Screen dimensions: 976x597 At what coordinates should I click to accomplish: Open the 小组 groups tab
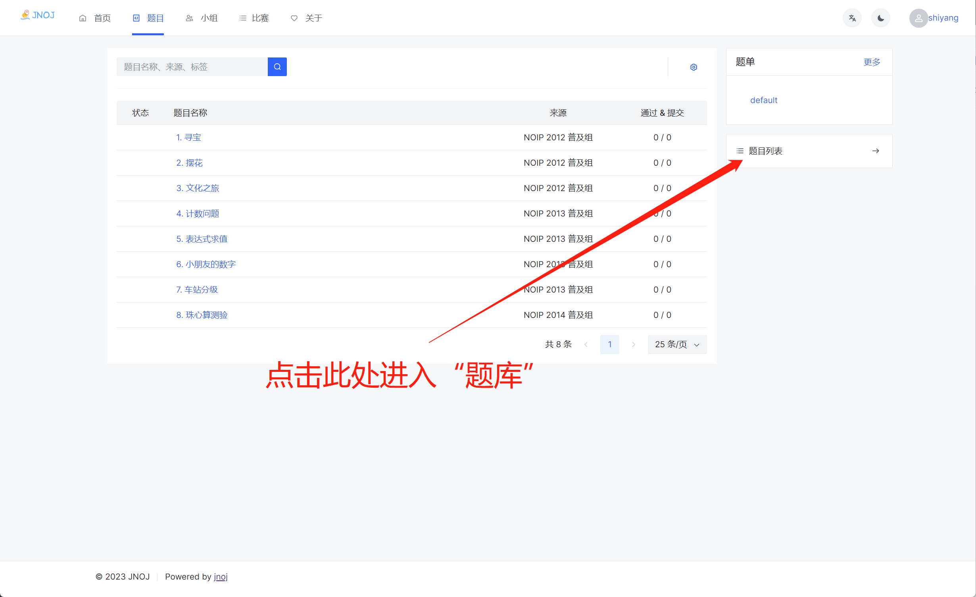coord(202,18)
